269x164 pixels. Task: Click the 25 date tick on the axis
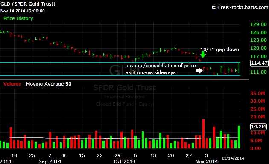32,155
